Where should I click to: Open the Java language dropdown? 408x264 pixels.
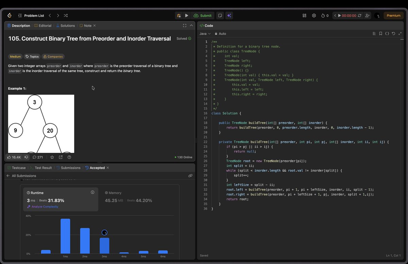pyautogui.click(x=205, y=34)
